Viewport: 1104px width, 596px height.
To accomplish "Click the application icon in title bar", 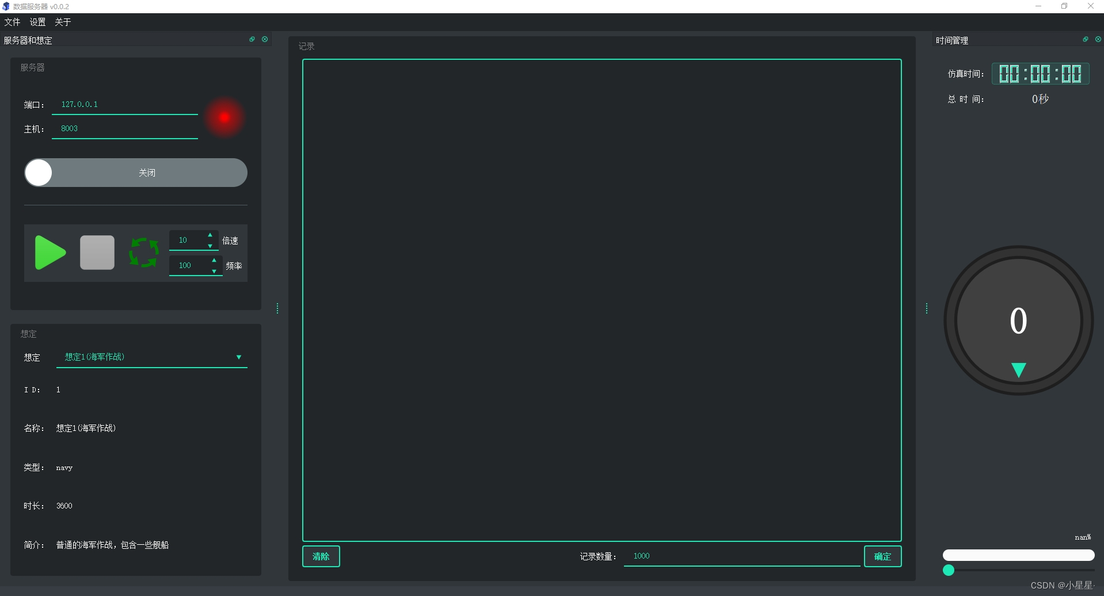I will click(6, 6).
